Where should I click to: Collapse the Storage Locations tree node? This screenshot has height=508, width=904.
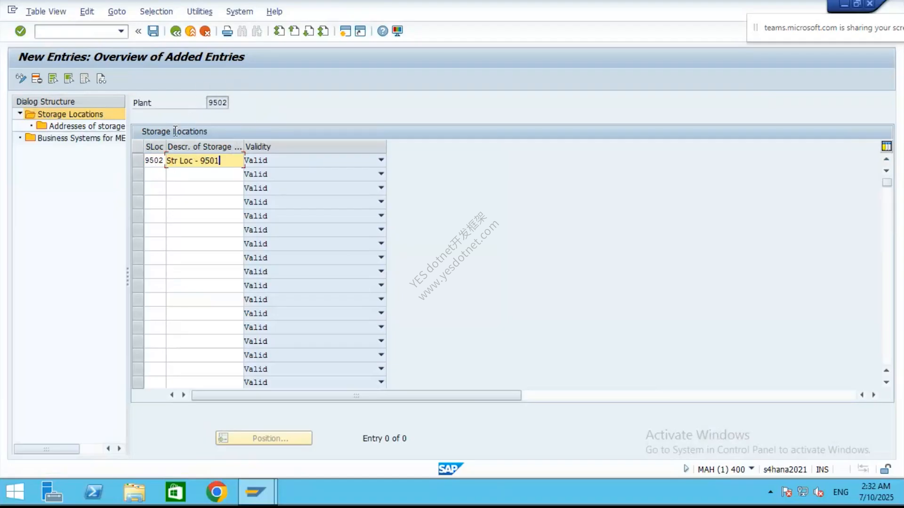(20, 113)
